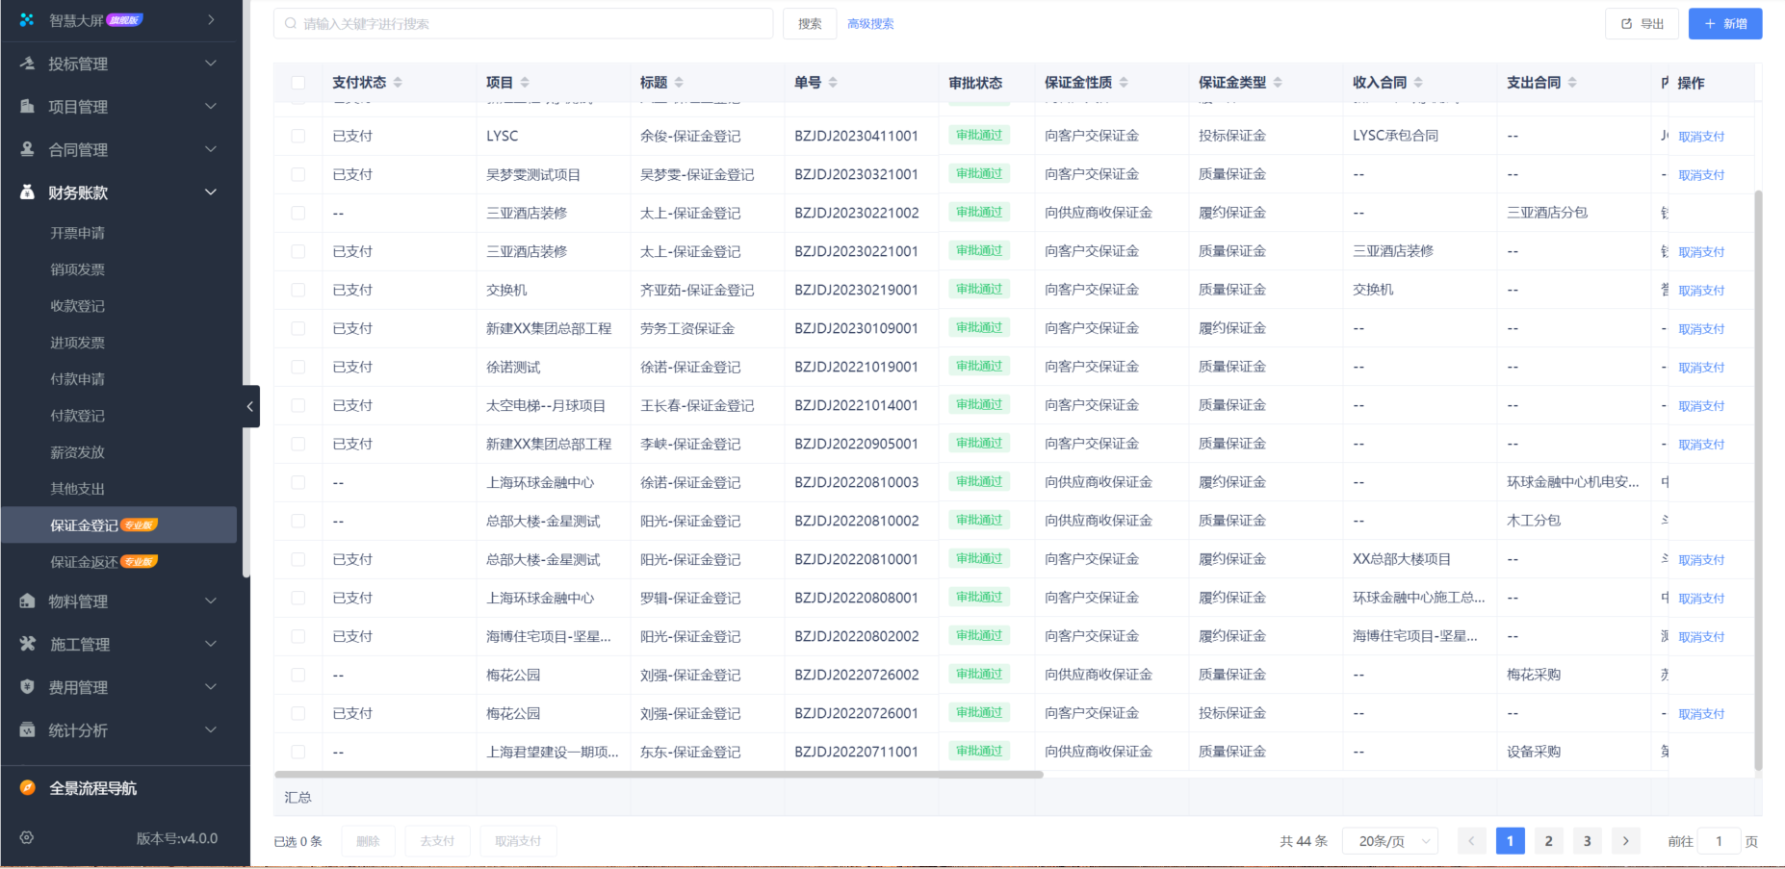The image size is (1785, 869).
Task: Open the 费用管理 module icon
Action: point(27,686)
